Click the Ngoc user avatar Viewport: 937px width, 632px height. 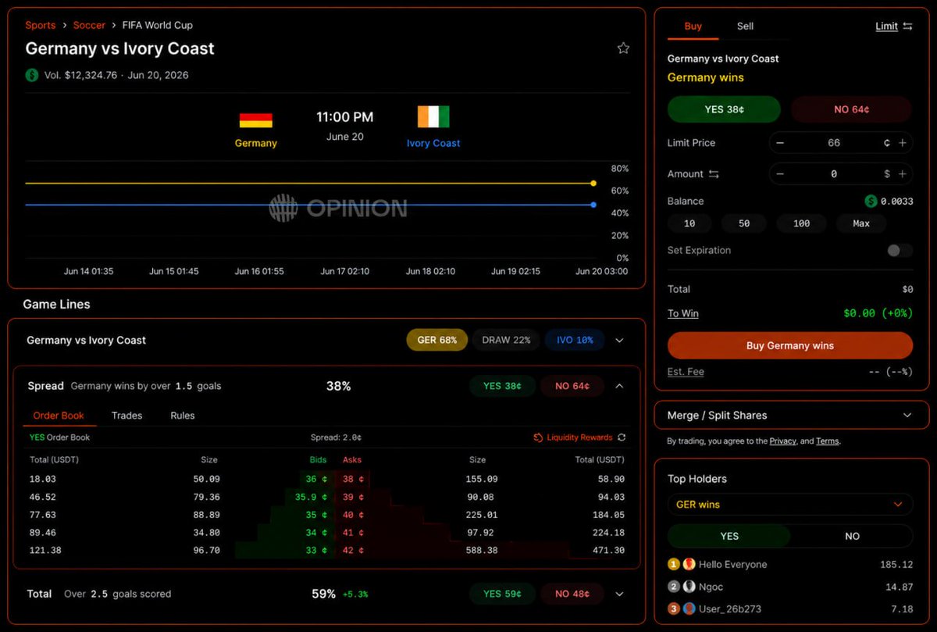[x=689, y=587]
